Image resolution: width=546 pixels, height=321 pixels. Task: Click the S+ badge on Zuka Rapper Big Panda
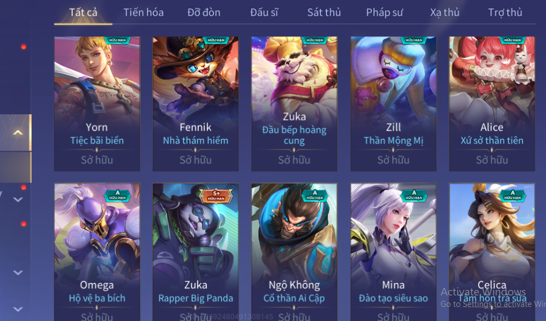point(216,196)
